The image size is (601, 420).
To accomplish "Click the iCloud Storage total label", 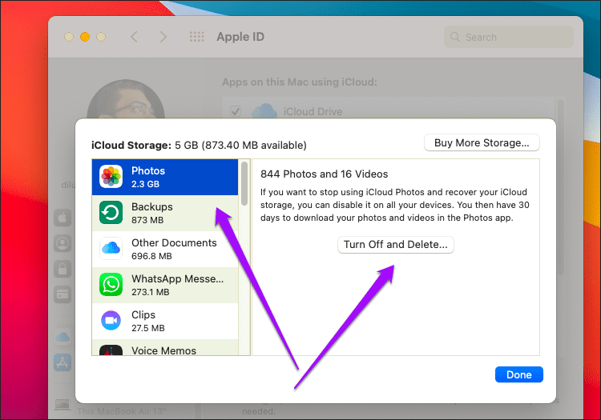I will 199,146.
